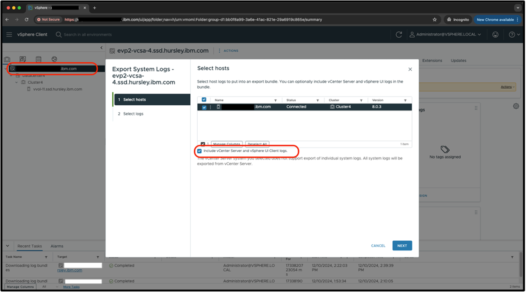The height and width of the screenshot is (293, 526).
Task: Click the search magnifier icon
Action: [x=59, y=35]
